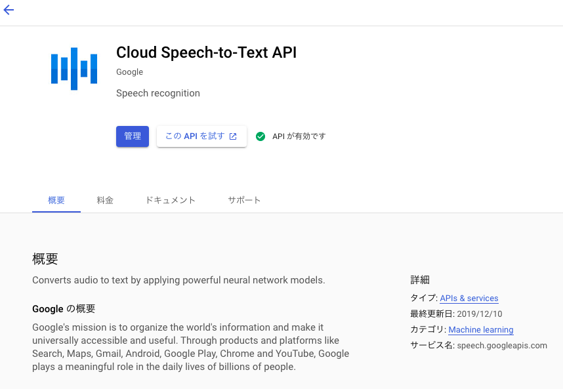The height and width of the screenshot is (389, 563).
Task: Click the green API enabled checkmark icon
Action: pyautogui.click(x=261, y=136)
